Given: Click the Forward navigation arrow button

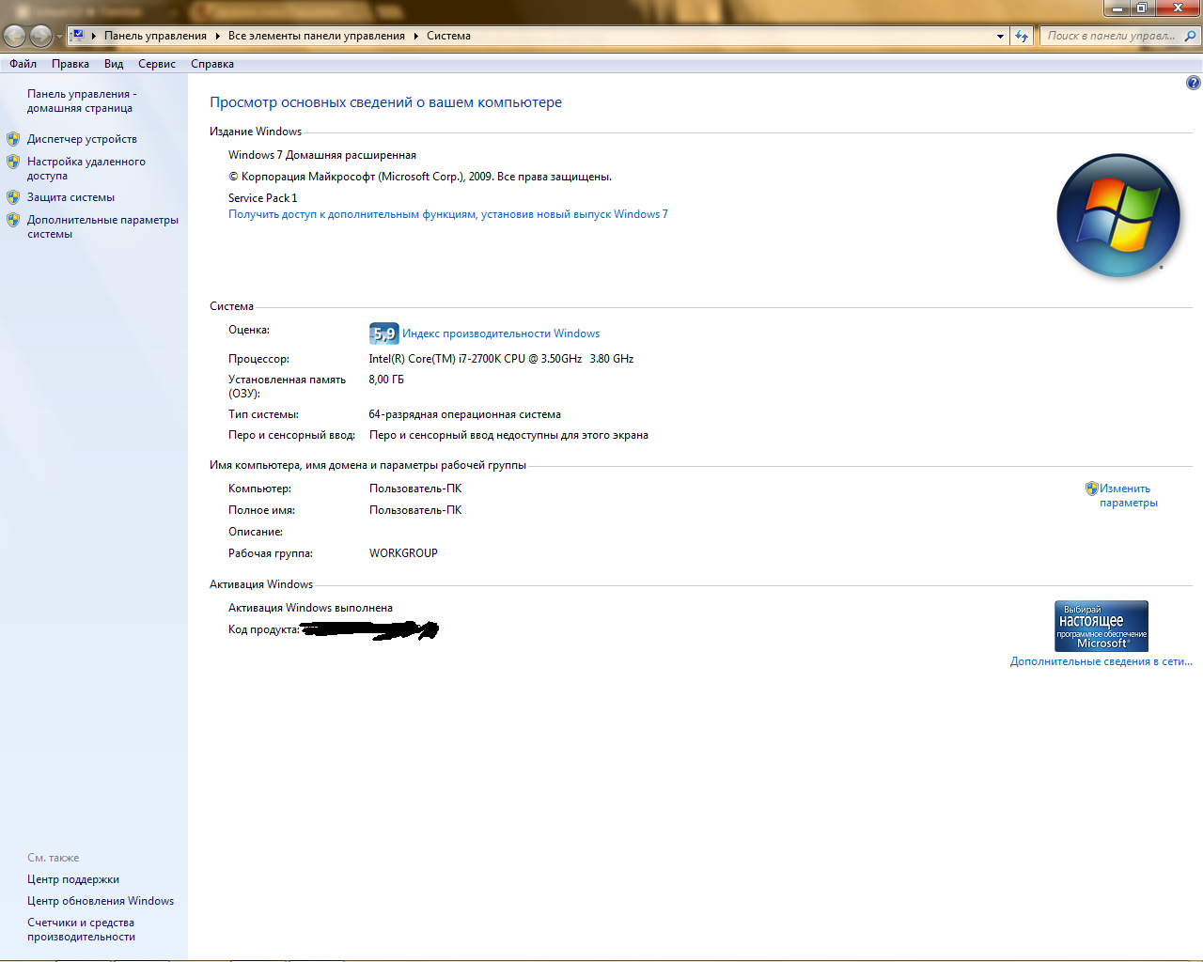Looking at the screenshot, I should point(40,36).
